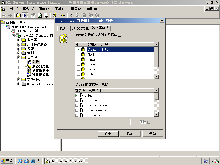Image resolution: width=220 pixels, height=165 pixels.
Task: Click the SQL Server group icon
Action: click(x=13, y=31)
